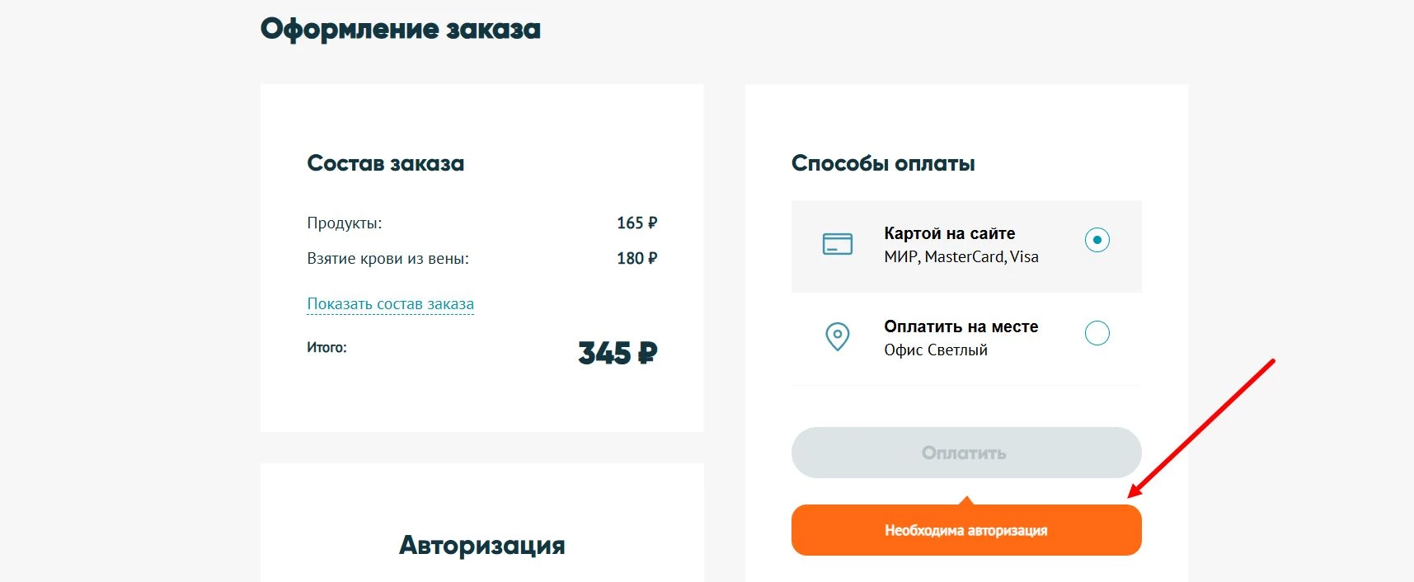The image size is (1414, 582).
Task: Click the disabled Оплатить button
Action: pos(965,452)
